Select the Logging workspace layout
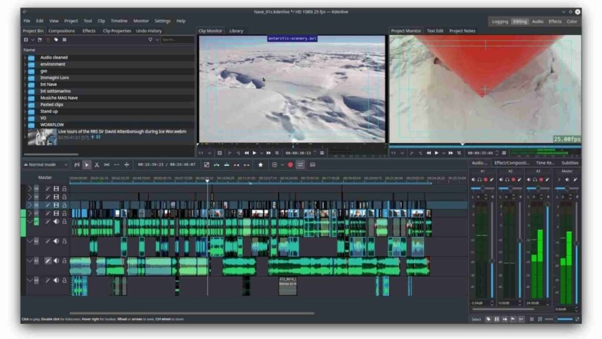602x339 pixels. pos(500,21)
